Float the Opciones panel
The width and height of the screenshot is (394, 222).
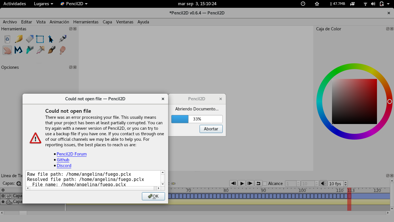click(71, 67)
